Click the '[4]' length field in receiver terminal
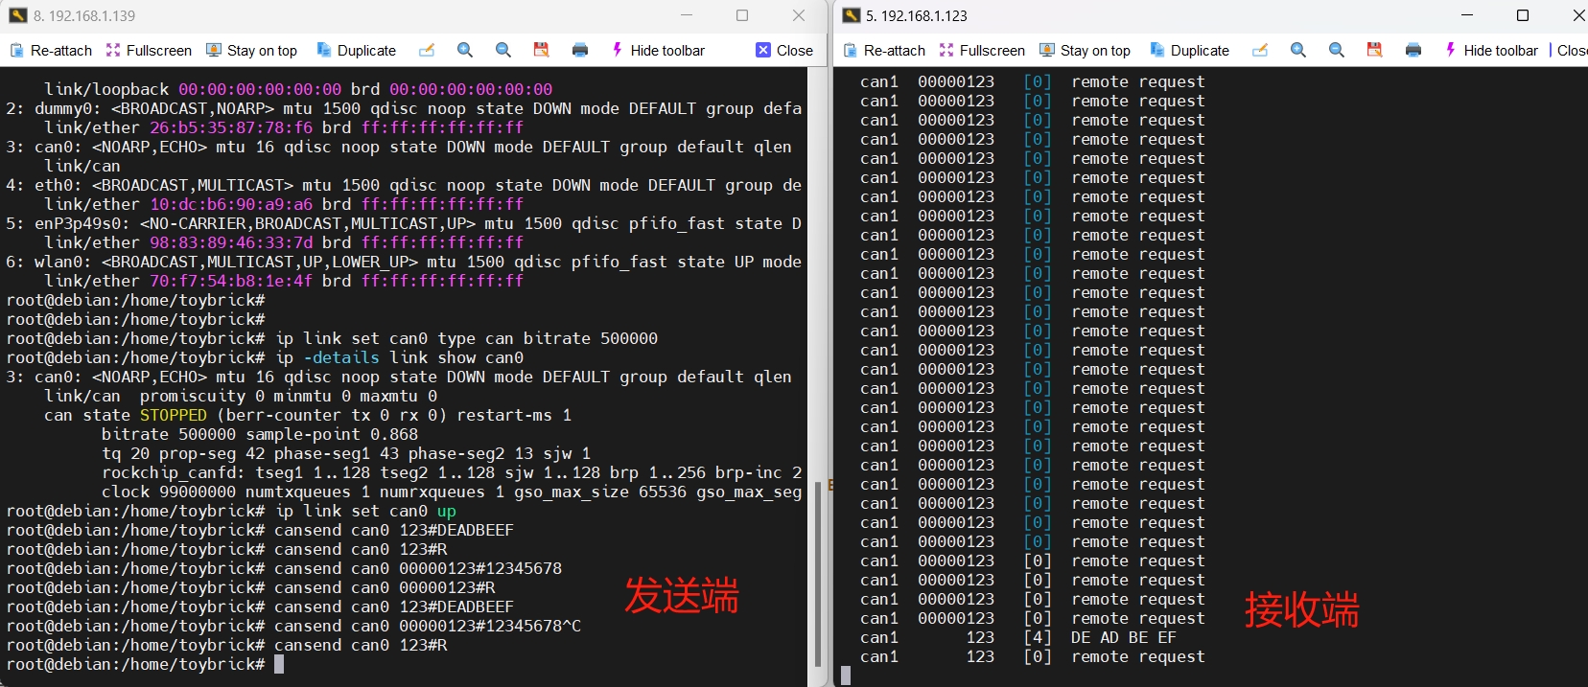Image resolution: width=1588 pixels, height=687 pixels. point(1038,637)
